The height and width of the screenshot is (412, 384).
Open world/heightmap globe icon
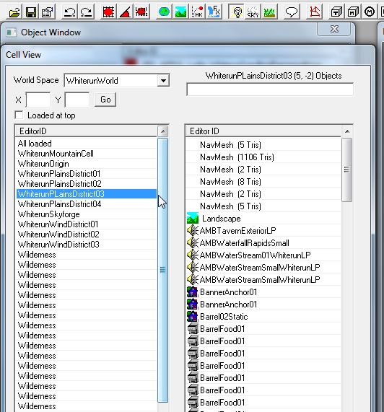click(x=165, y=12)
